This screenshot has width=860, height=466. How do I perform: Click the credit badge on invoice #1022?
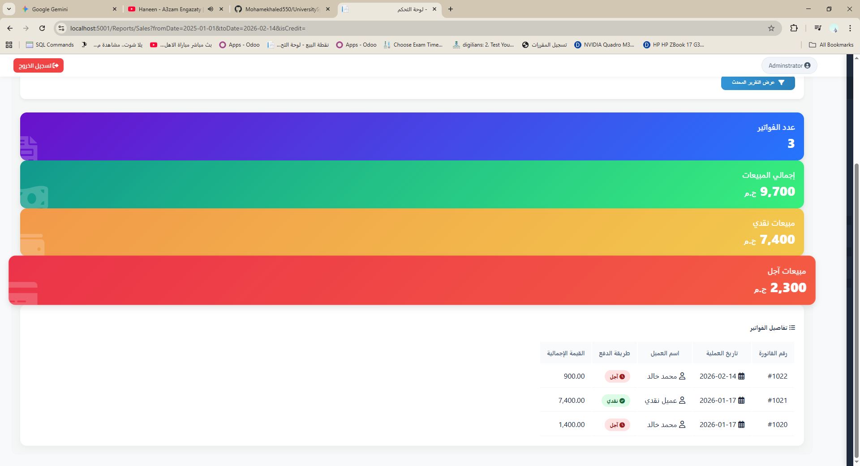(x=617, y=376)
